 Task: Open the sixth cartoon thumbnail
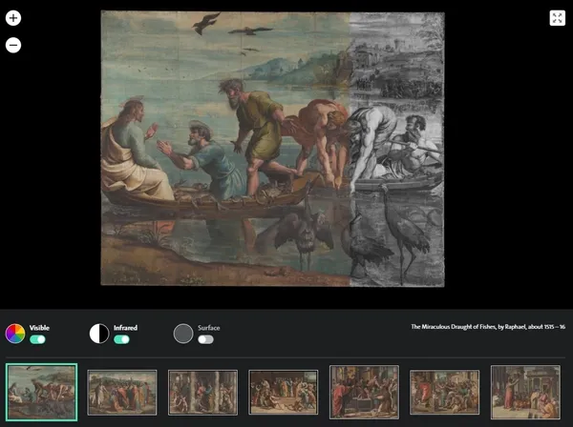pyautogui.click(x=444, y=393)
